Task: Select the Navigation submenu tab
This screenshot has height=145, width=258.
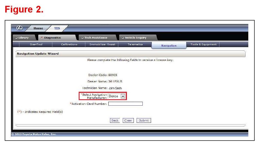Action: [169, 45]
